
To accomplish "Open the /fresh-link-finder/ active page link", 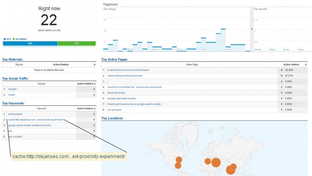I will point(116,93).
